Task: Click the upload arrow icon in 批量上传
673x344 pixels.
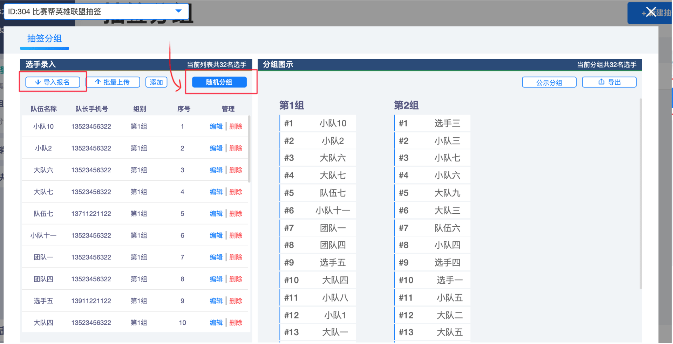Action: (98, 82)
